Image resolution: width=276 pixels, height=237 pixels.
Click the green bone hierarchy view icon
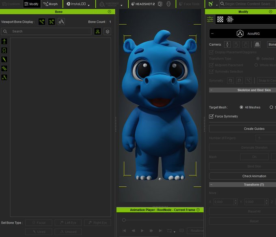pyautogui.click(x=97, y=32)
